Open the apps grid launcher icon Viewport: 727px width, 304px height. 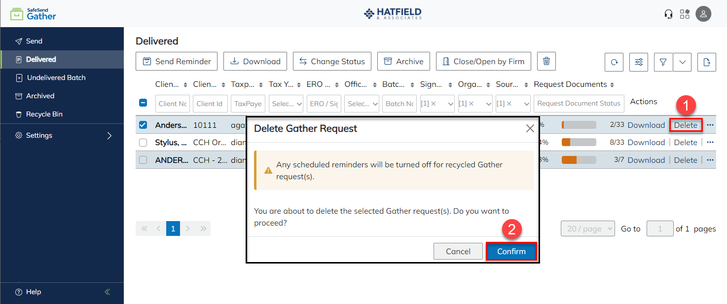point(685,14)
